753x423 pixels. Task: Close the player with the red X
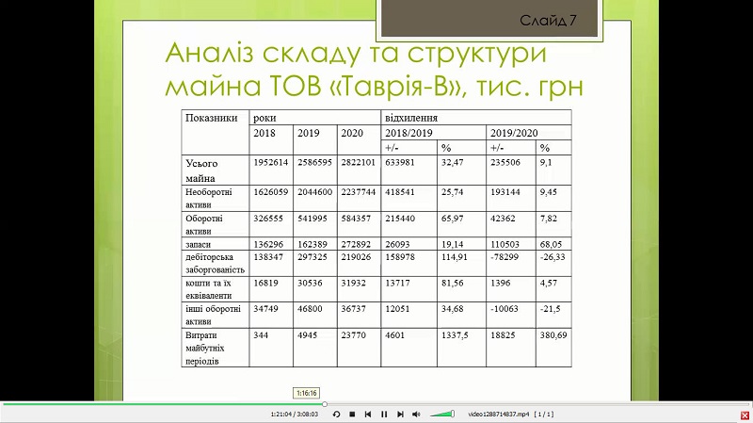coord(745,415)
